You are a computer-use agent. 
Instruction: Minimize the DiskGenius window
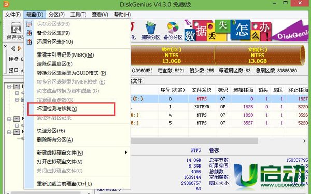275,4
